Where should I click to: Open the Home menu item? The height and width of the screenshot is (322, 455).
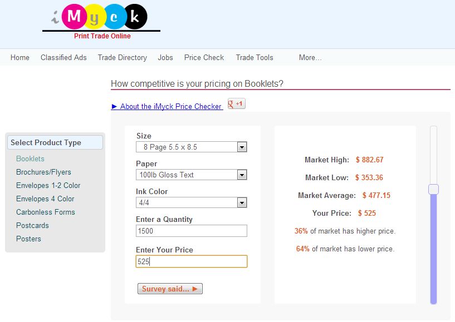click(19, 57)
